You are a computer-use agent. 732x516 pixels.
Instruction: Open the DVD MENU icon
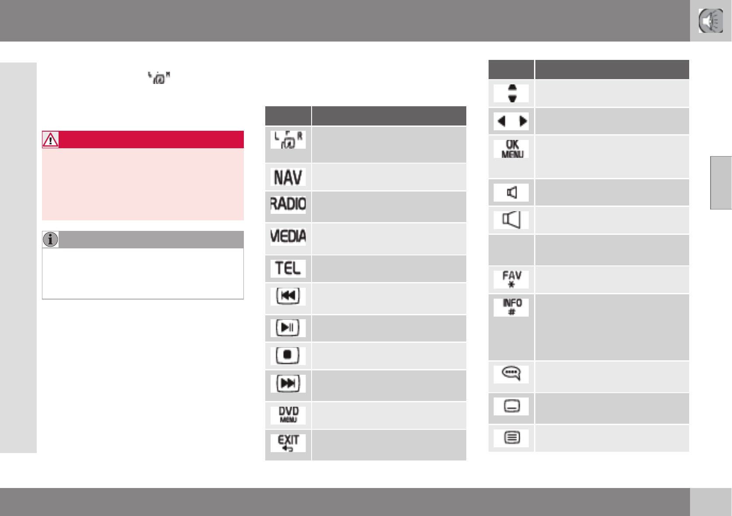[288, 415]
